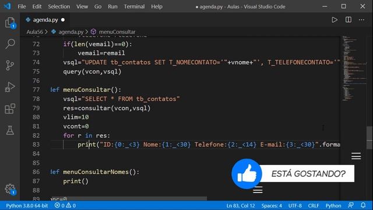Image resolution: width=373 pixels, height=210 pixels.
Task: Open the Run menu
Action: tap(112, 6)
